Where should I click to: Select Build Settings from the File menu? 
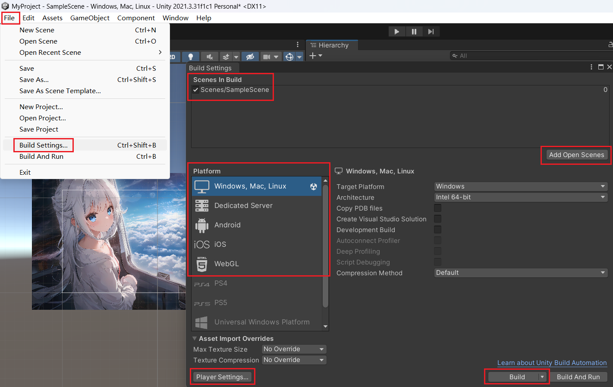pyautogui.click(x=43, y=145)
